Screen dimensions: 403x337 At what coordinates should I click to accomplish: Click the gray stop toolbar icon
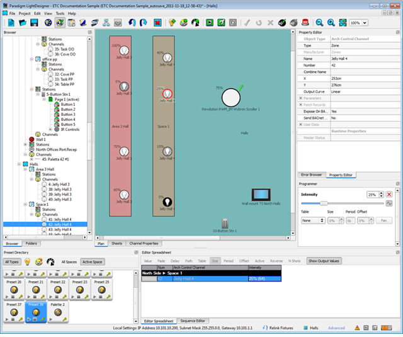point(233,23)
